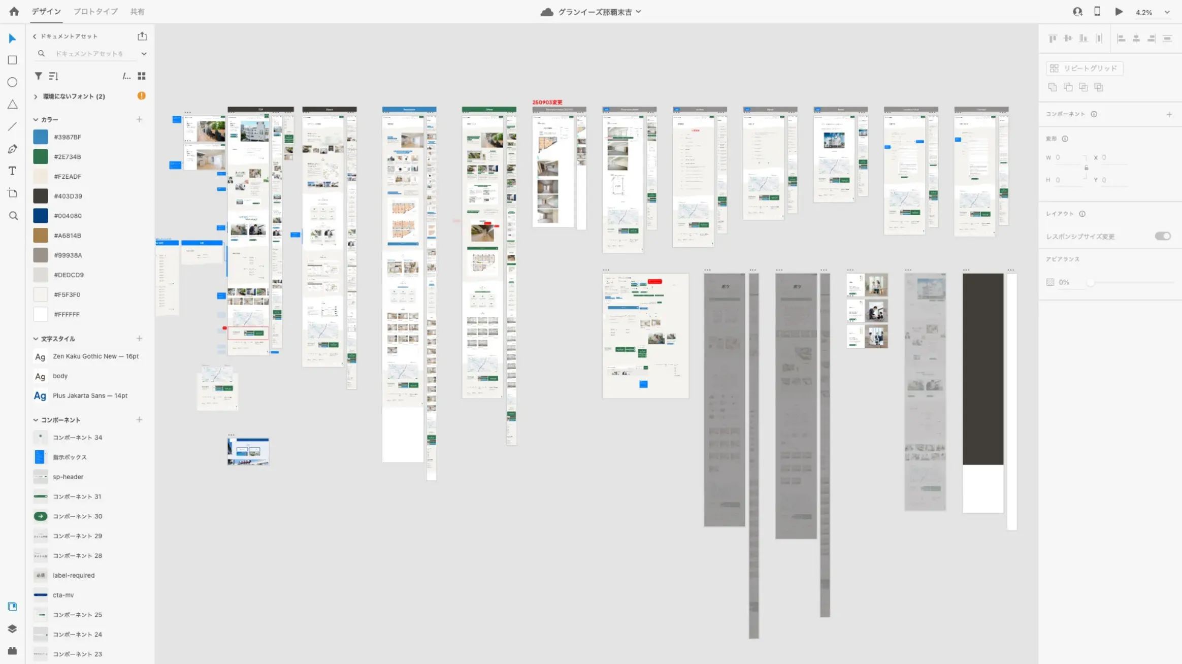Select the Artboard tool
1182x664 pixels.
13,193
